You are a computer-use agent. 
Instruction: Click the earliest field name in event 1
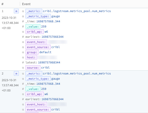[x=33, y=37]
